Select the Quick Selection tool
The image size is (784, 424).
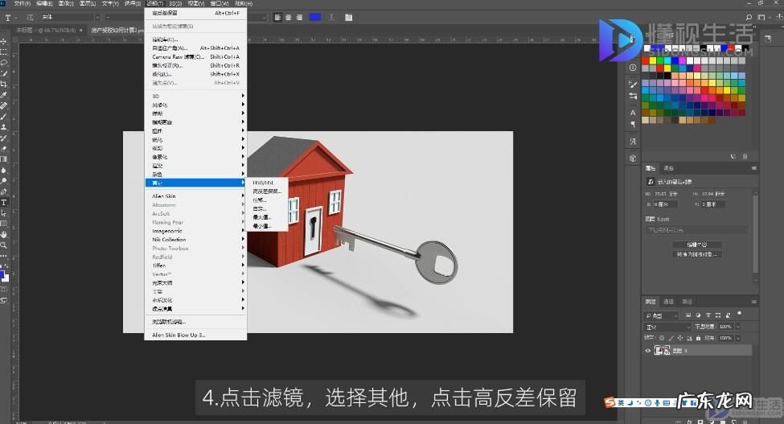coord(3,73)
